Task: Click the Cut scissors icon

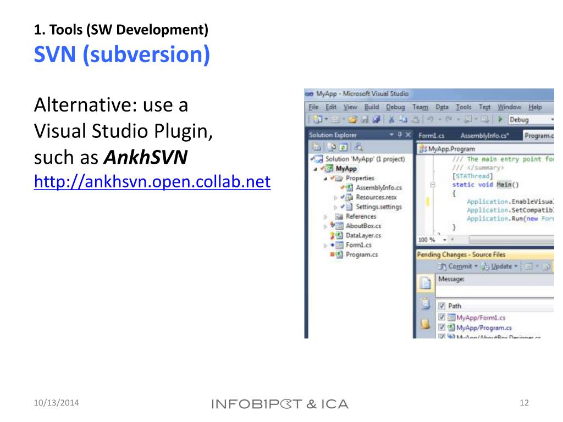Action: pyautogui.click(x=391, y=119)
